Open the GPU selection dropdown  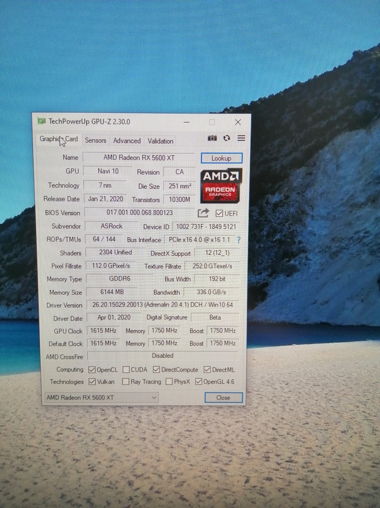pos(102,397)
